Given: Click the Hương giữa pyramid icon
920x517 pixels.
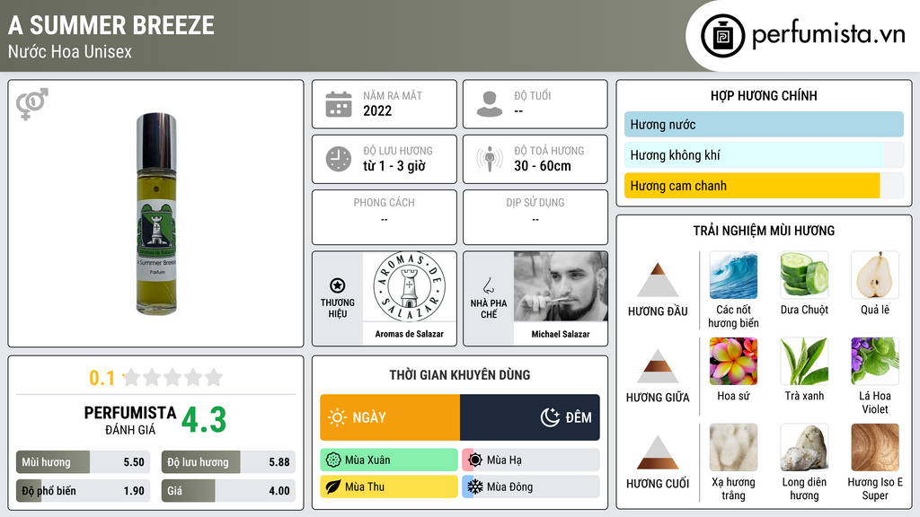Looking at the screenshot, I should coord(658,366).
